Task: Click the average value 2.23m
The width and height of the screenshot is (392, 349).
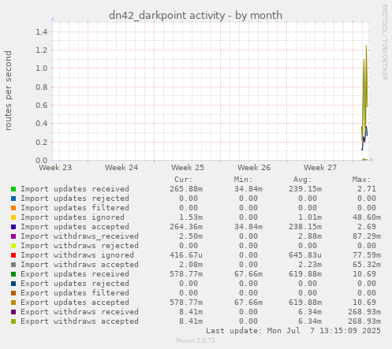Action: [310, 265]
